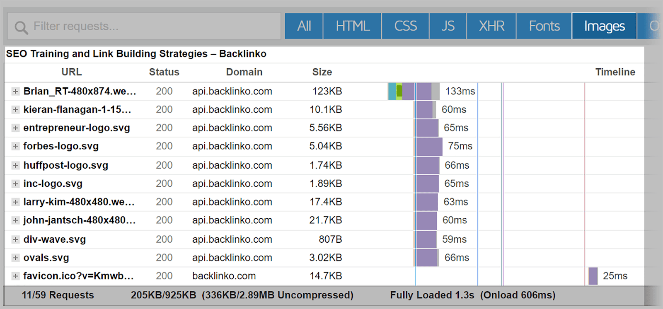Expand the inc-logo.svg request row
The image size is (663, 309).
coord(15,183)
